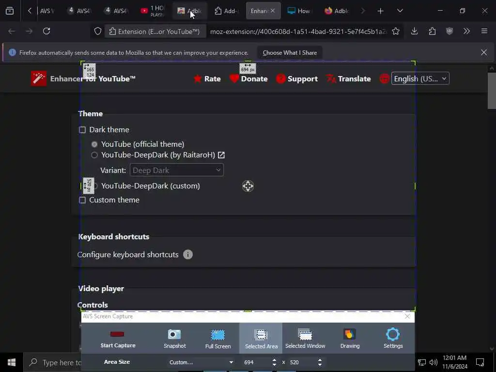Close the AVS Screen Capture panel
The image size is (496, 372).
click(407, 316)
